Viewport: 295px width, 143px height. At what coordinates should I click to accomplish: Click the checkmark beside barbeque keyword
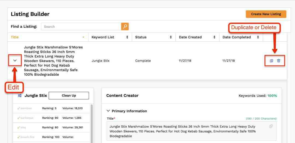[x=19, y=118]
